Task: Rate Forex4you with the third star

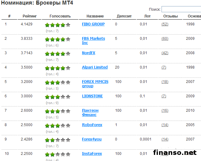Action: click(58, 140)
